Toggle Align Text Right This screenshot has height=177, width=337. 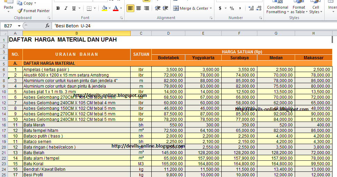(147, 8)
